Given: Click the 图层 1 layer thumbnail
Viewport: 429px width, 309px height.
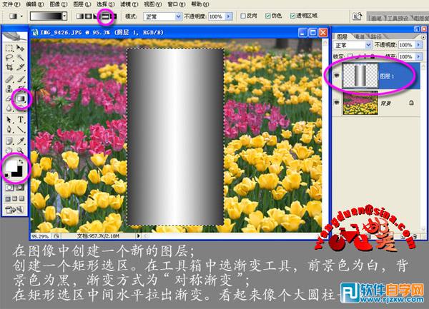Looking at the screenshot, I should pyautogui.click(x=360, y=76).
